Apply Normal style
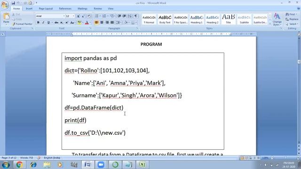The width and height of the screenshot is (301, 169). coord(149,19)
